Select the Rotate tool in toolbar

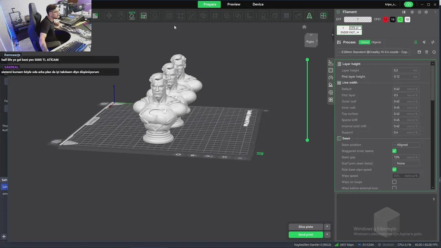[x=120, y=16]
